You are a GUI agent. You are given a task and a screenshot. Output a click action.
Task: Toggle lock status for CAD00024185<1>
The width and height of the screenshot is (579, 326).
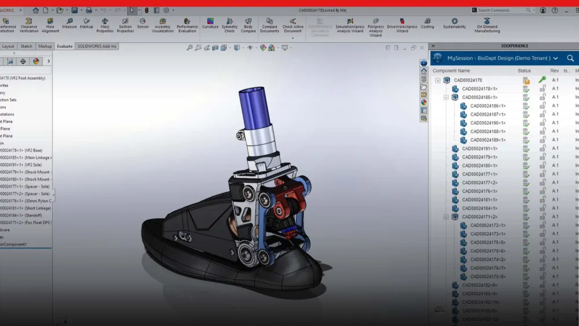(543, 97)
